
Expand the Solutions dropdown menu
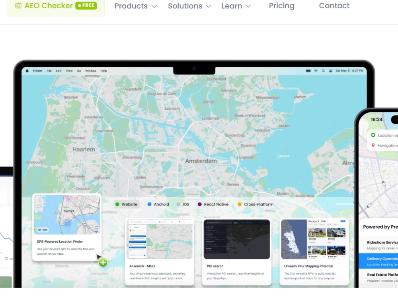(189, 6)
